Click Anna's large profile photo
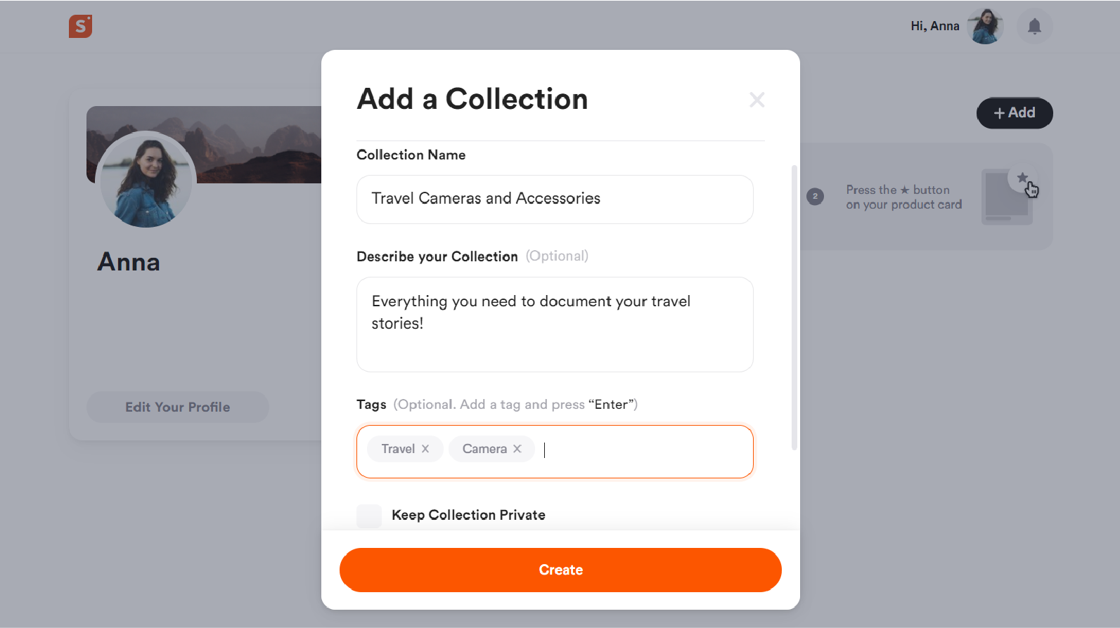Screen dimensions: 1120x628 coord(146,179)
